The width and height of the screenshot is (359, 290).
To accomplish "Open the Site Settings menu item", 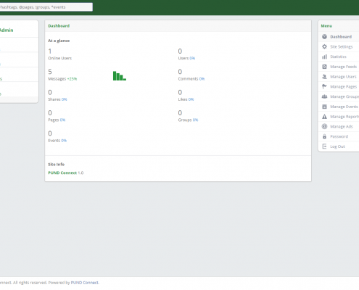I will [x=339, y=46].
